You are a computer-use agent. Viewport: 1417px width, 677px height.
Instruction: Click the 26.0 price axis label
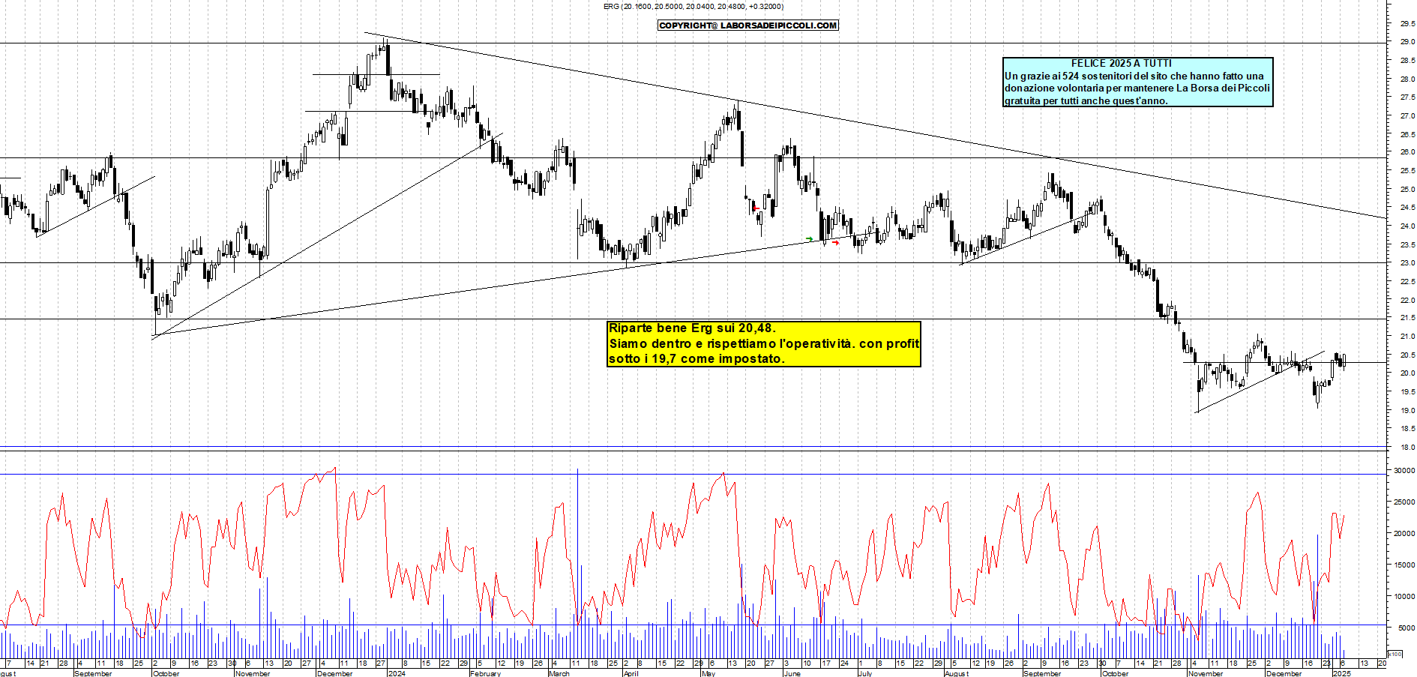tap(1407, 152)
